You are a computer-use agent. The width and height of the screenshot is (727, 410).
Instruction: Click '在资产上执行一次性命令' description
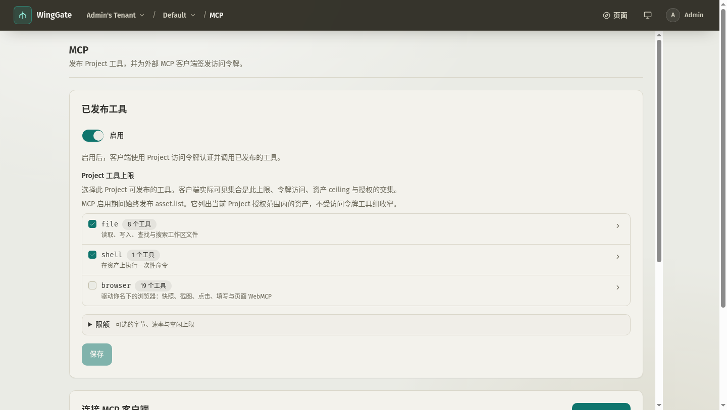[134, 265]
